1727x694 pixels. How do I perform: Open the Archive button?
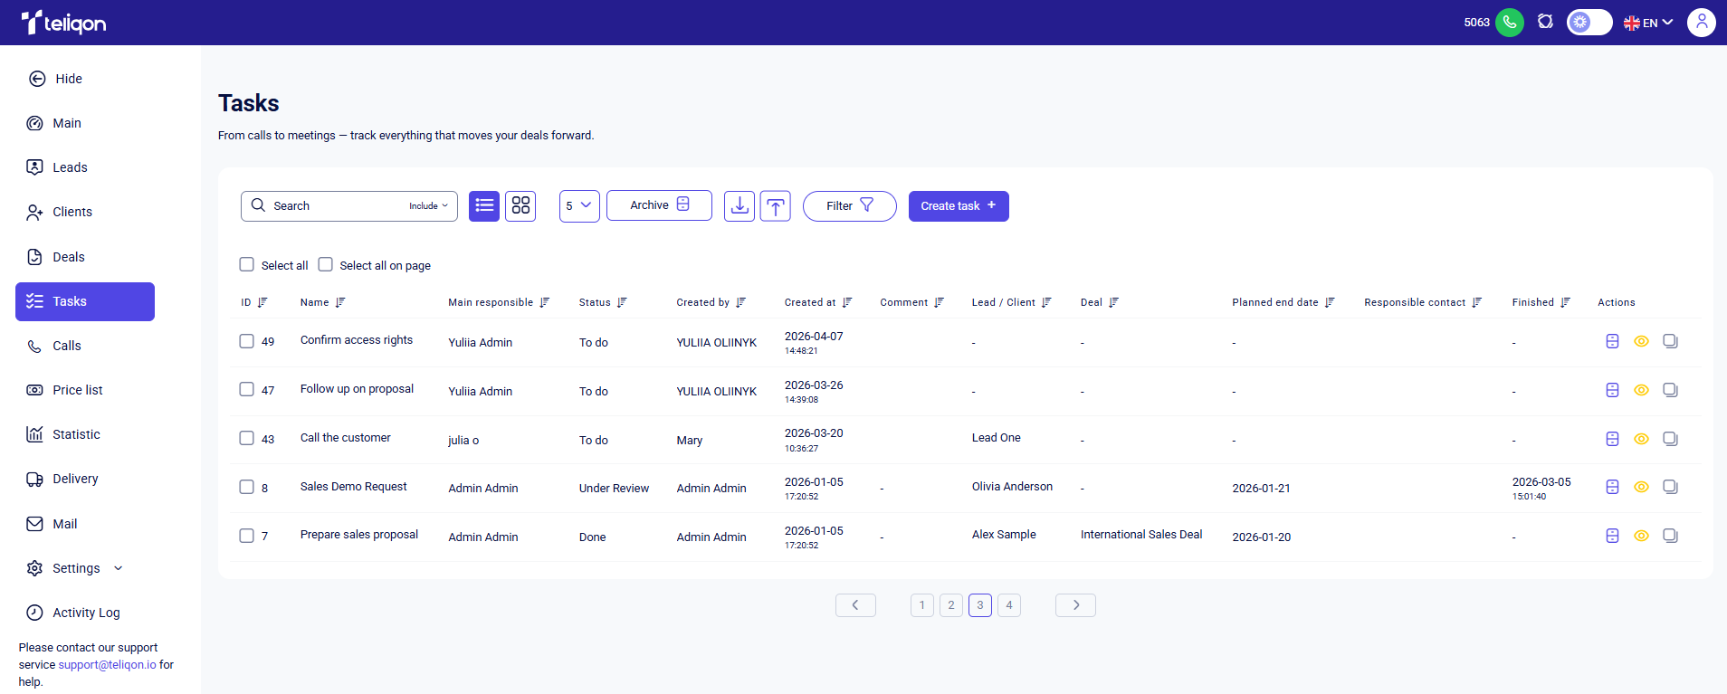click(x=659, y=205)
